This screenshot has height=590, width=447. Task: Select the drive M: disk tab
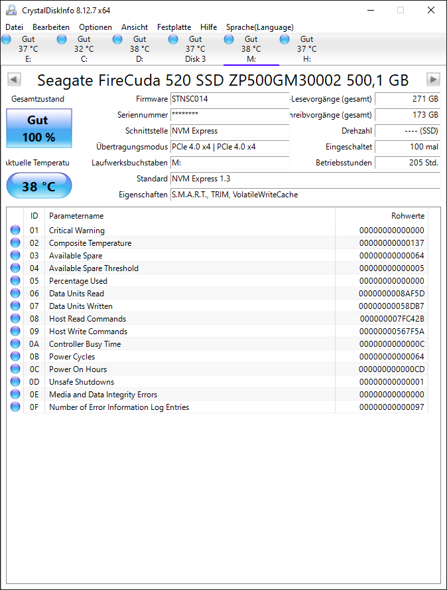coord(251,49)
